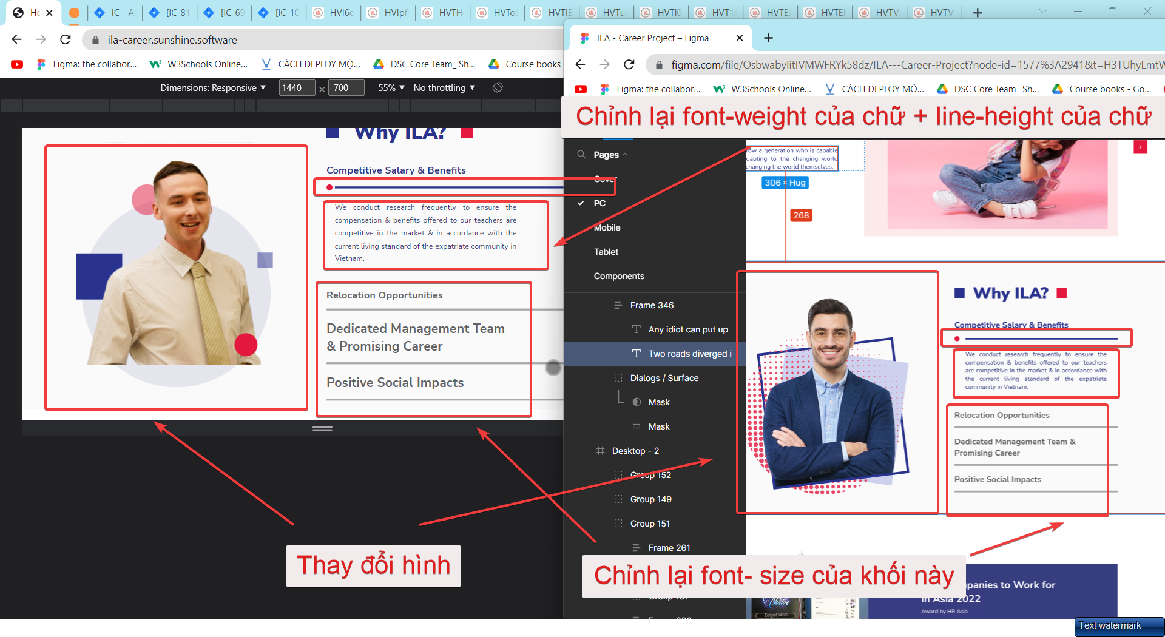Reload the Figma browser page
This screenshot has height=637, width=1165.
coord(629,64)
